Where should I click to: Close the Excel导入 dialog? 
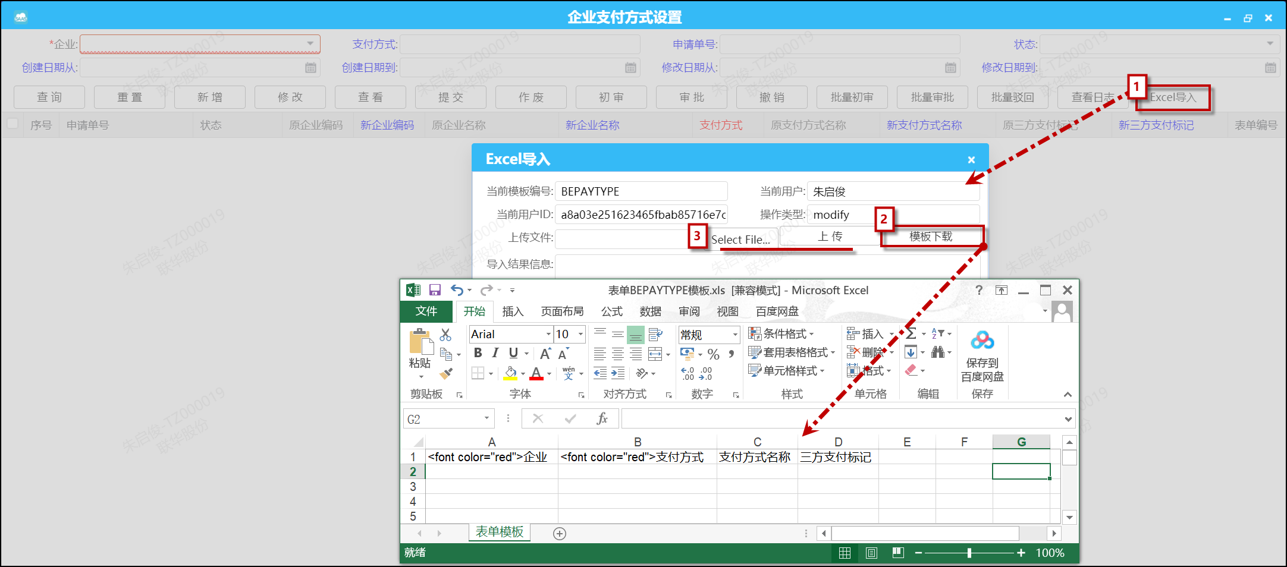971,159
